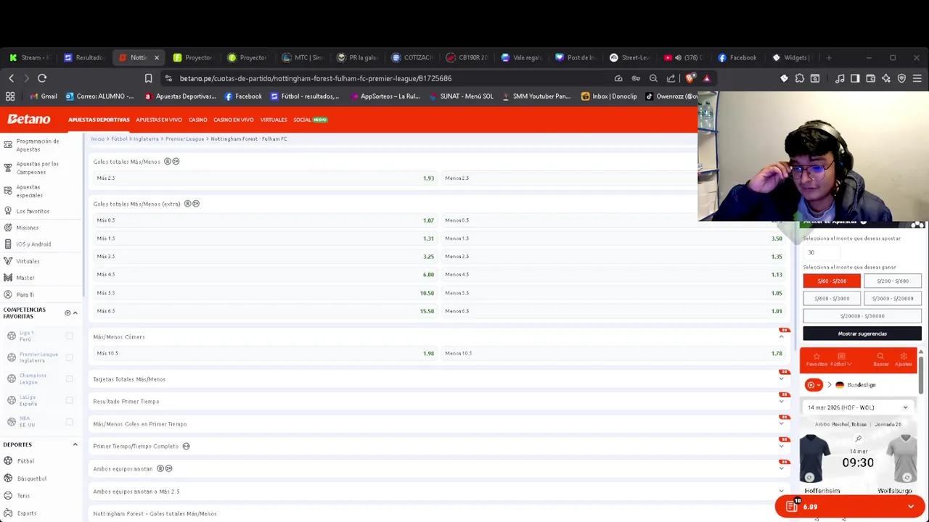The height and width of the screenshot is (522, 929).
Task: Reload the page with the refresh icon
Action: coord(42,78)
